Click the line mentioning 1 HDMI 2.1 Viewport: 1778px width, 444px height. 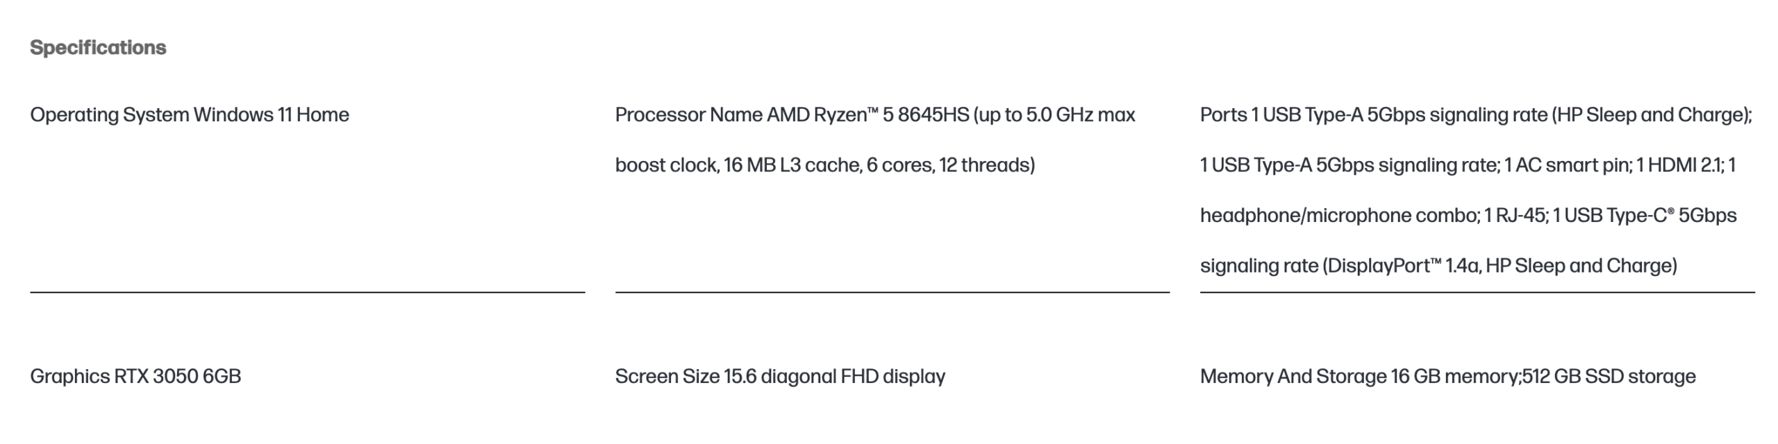(1468, 165)
